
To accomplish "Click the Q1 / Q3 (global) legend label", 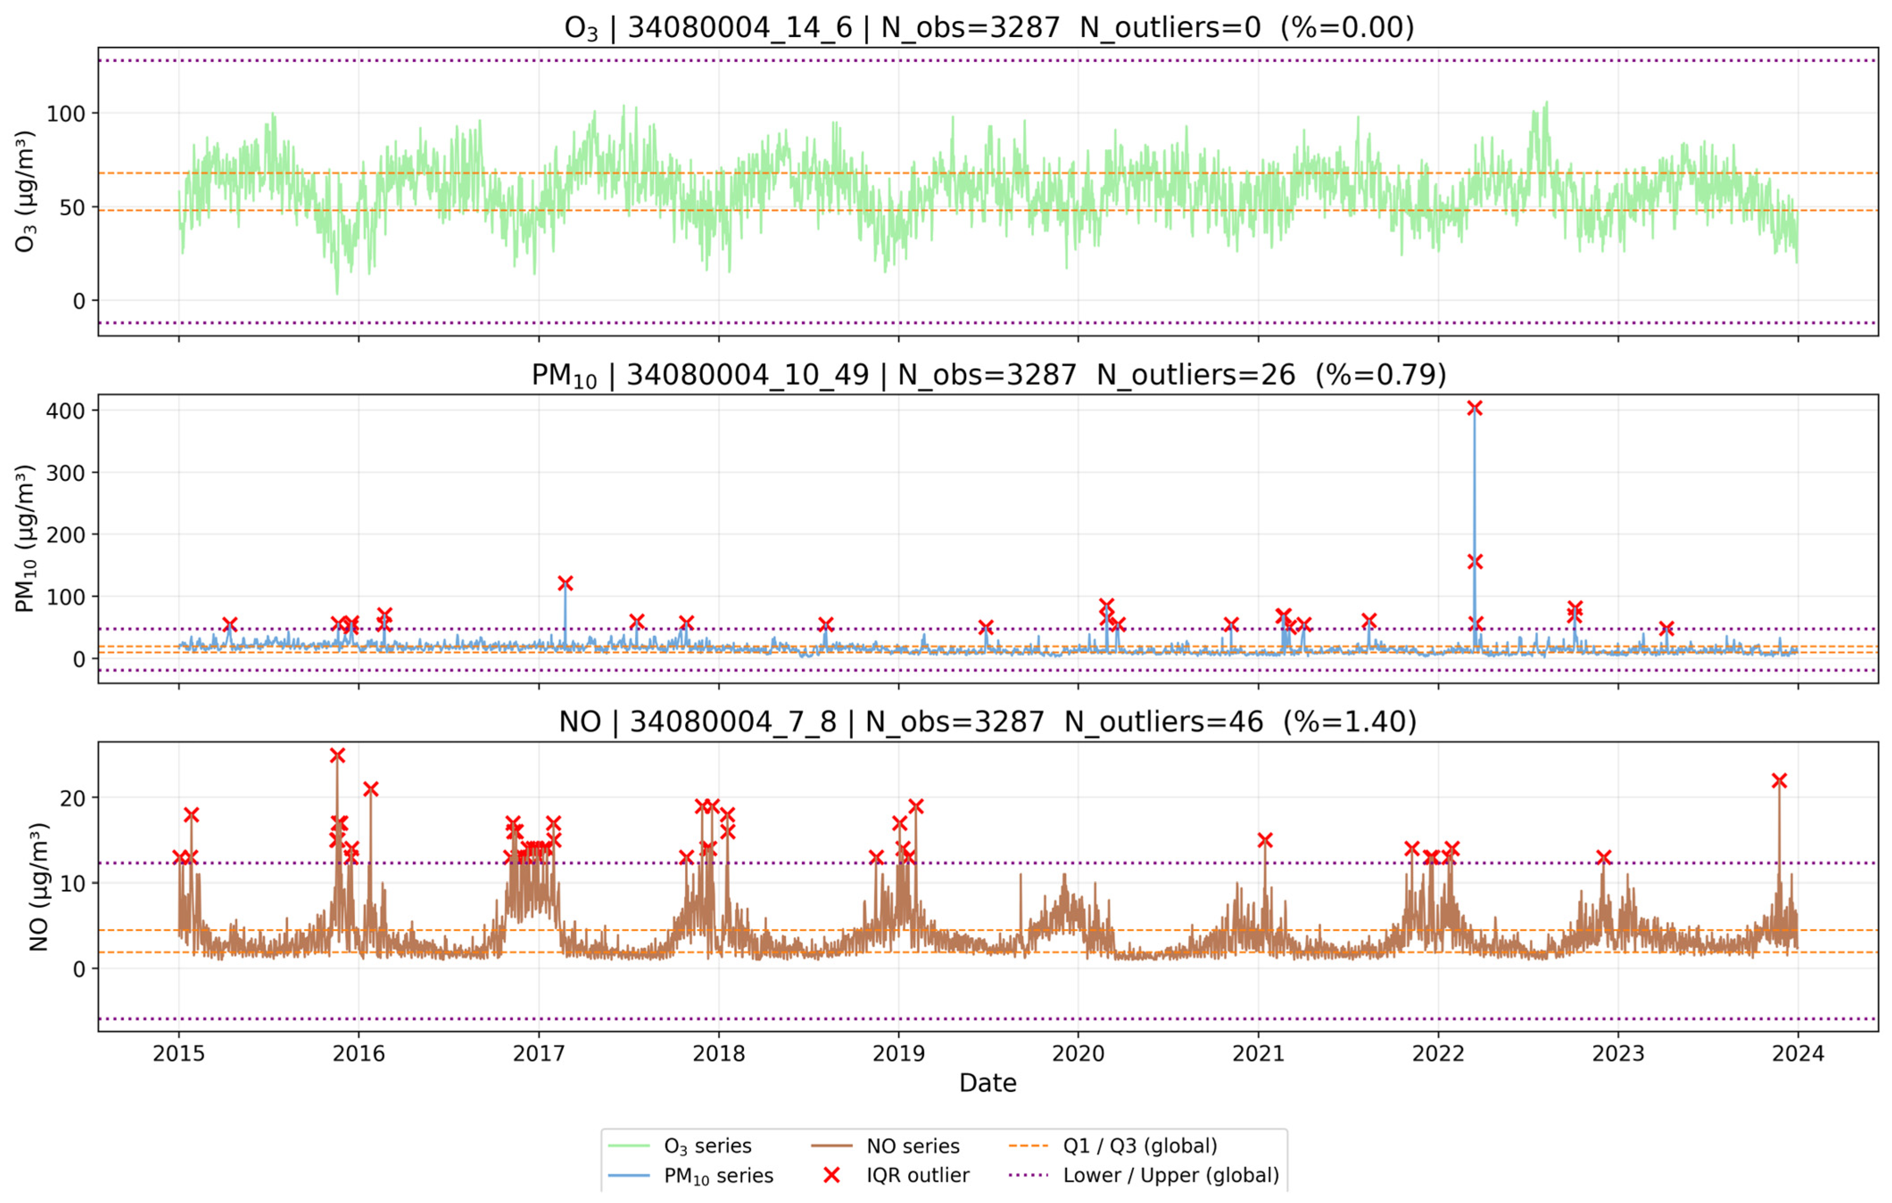I will click(1139, 1145).
